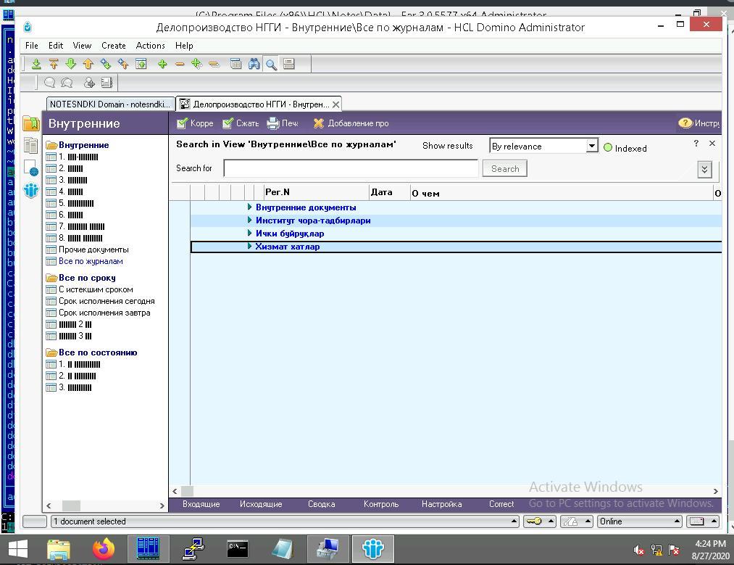Viewport: 734px width, 565px height.
Task: Click the orange go-to-top arrow toolbar icon
Action: click(54, 64)
